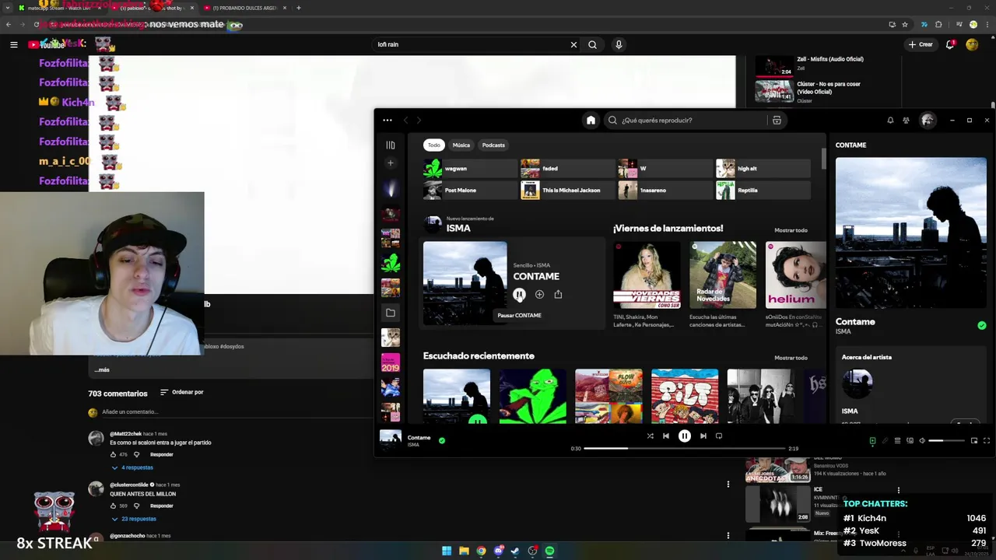Share the CONTAME single
This screenshot has width=996, height=560.
(x=558, y=294)
